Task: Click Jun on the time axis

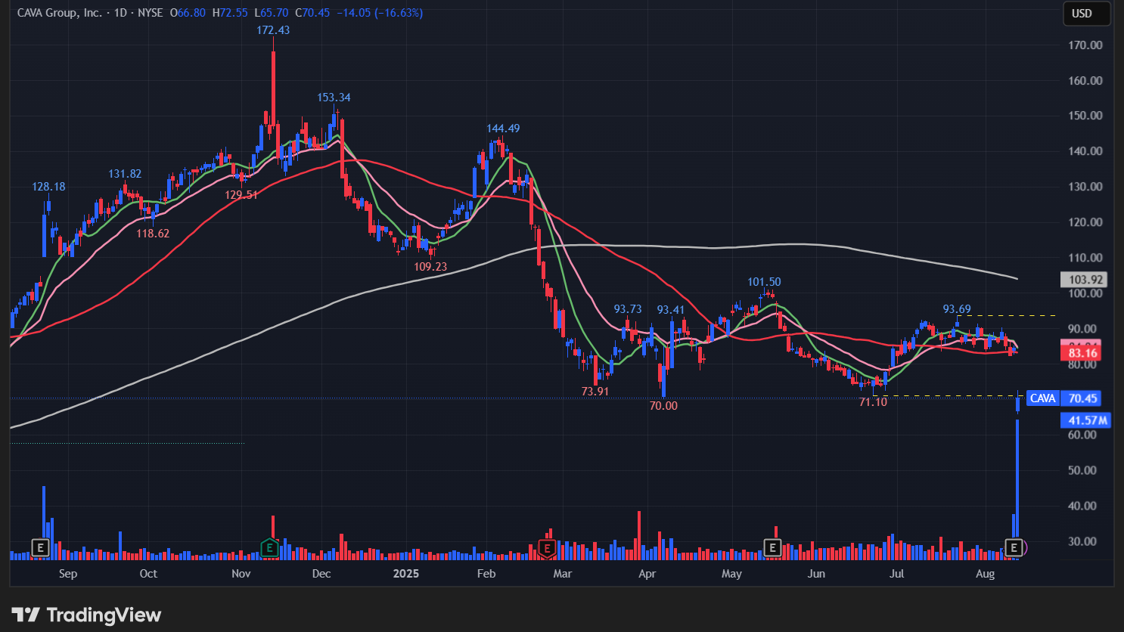Action: (816, 574)
